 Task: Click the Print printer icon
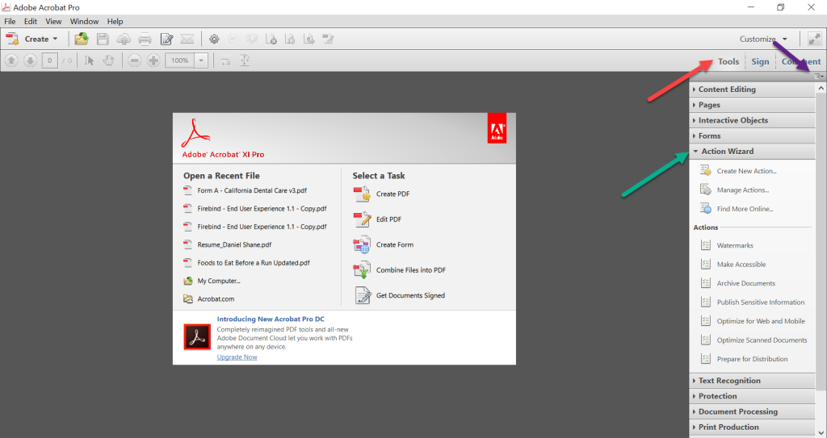pyautogui.click(x=145, y=39)
